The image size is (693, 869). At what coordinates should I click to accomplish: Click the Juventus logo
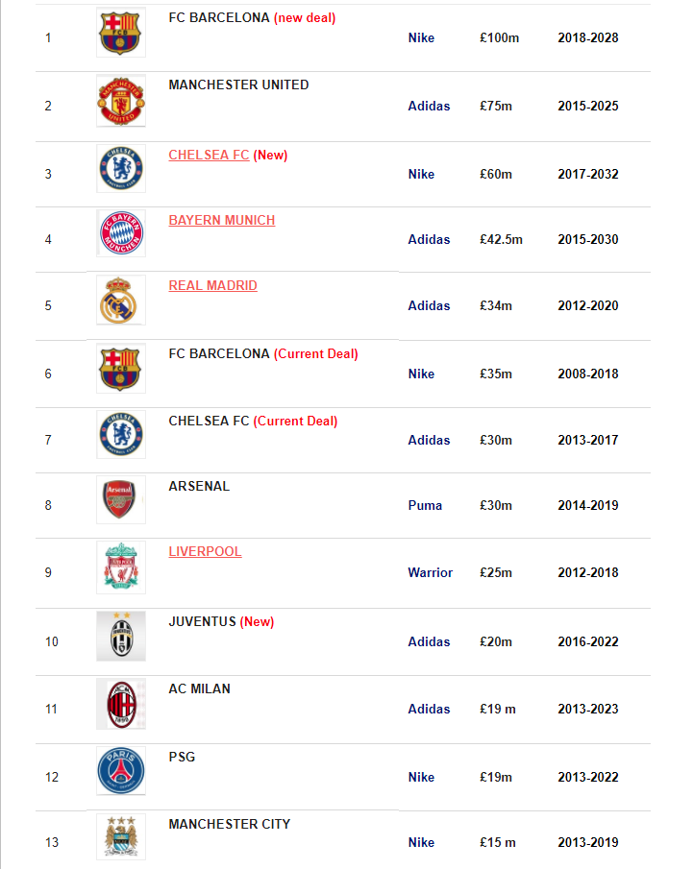pos(121,636)
